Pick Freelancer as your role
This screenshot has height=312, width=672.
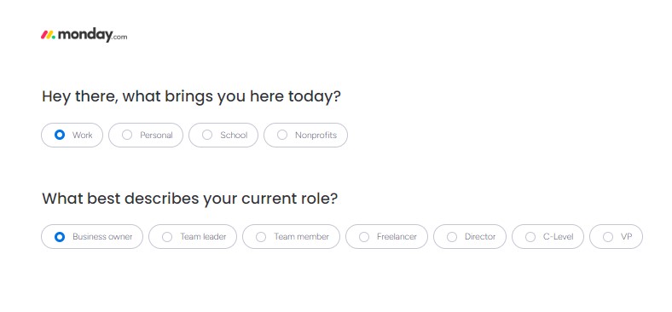386,237
